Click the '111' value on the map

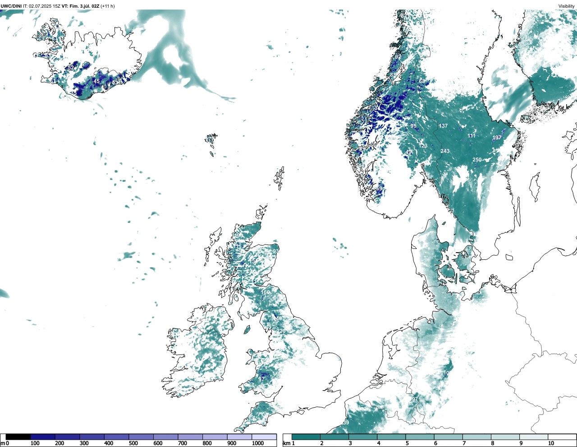pyautogui.click(x=472, y=136)
